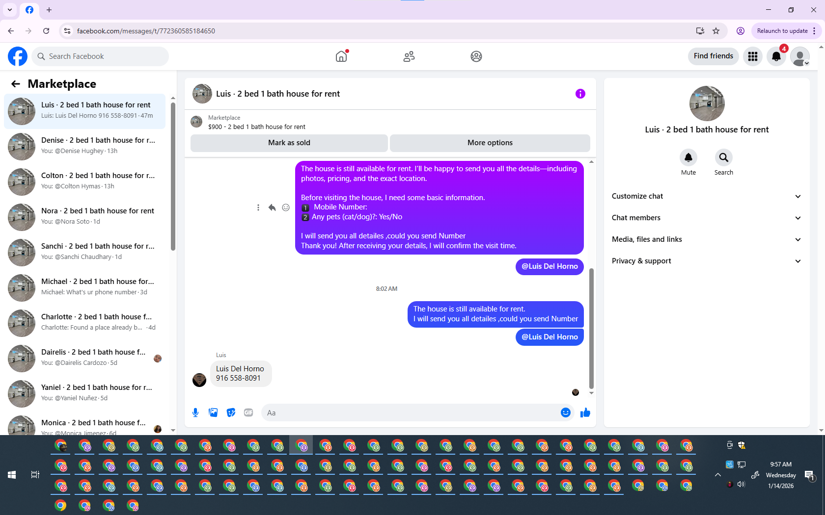Click volume speaker icon in tray

pyautogui.click(x=741, y=484)
